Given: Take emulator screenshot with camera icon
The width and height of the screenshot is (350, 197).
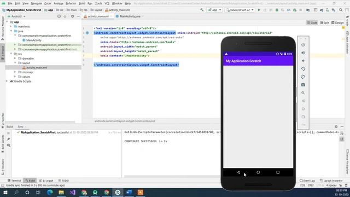Looking at the screenshot, I should coord(303,85).
